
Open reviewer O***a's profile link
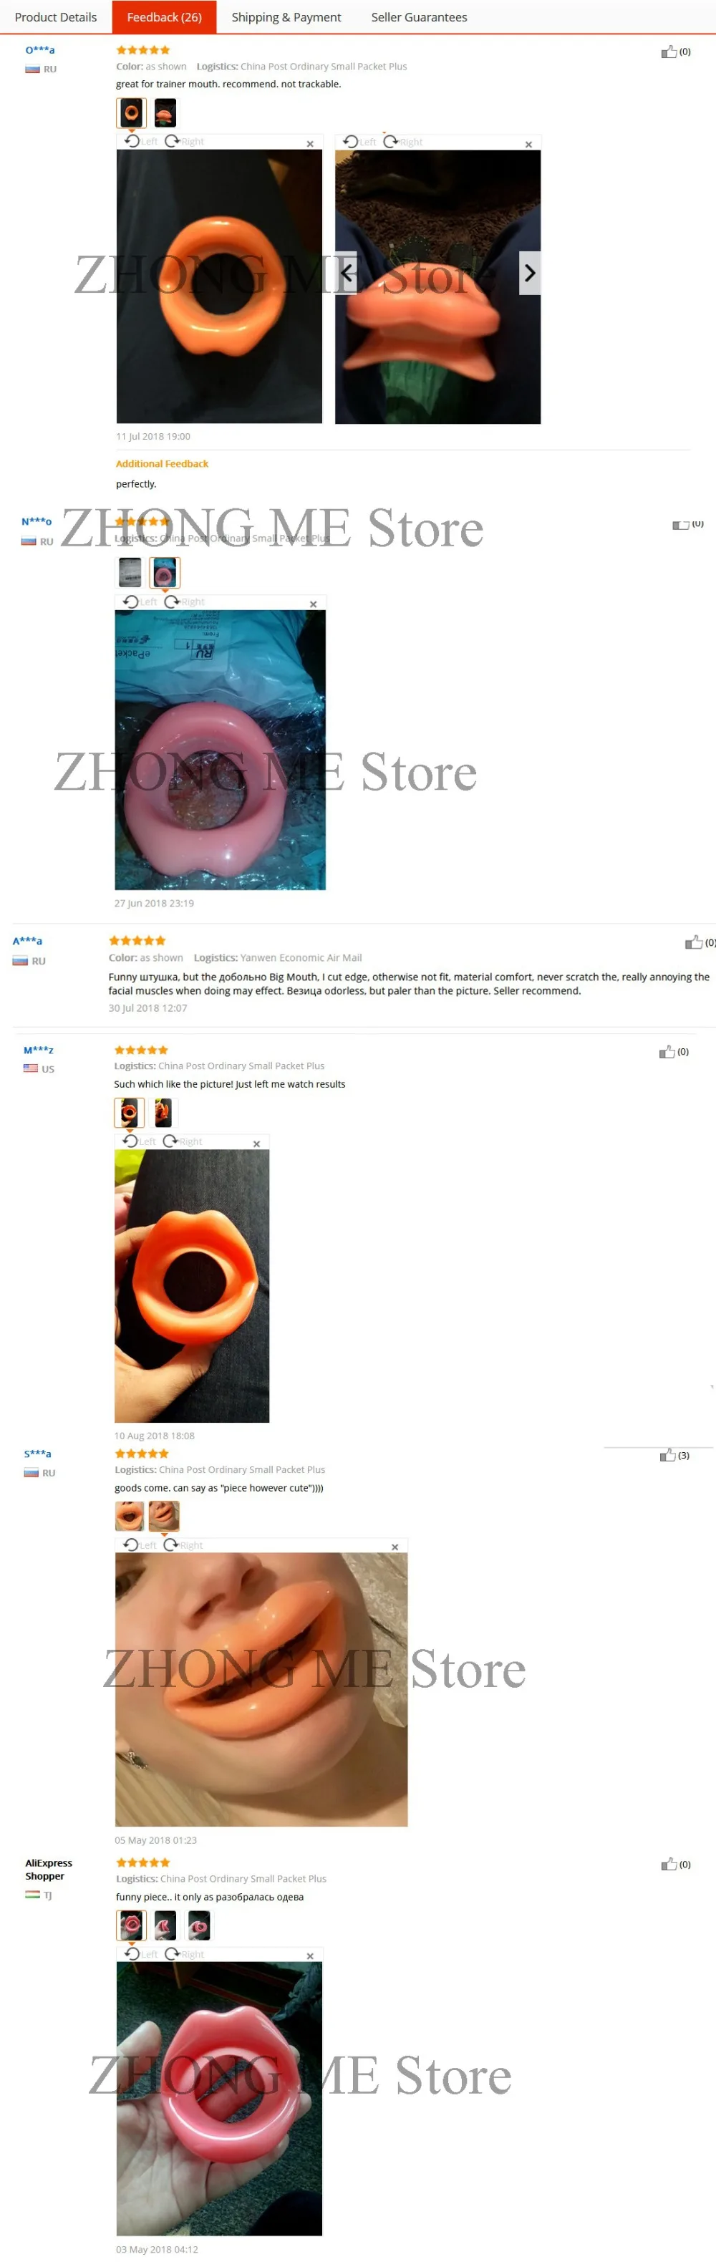click(x=39, y=50)
